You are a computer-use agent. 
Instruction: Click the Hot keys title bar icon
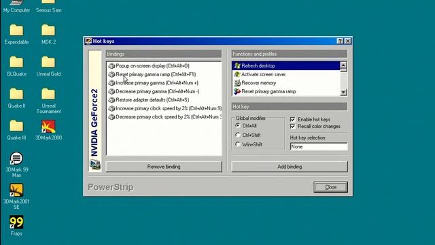pyautogui.click(x=88, y=41)
